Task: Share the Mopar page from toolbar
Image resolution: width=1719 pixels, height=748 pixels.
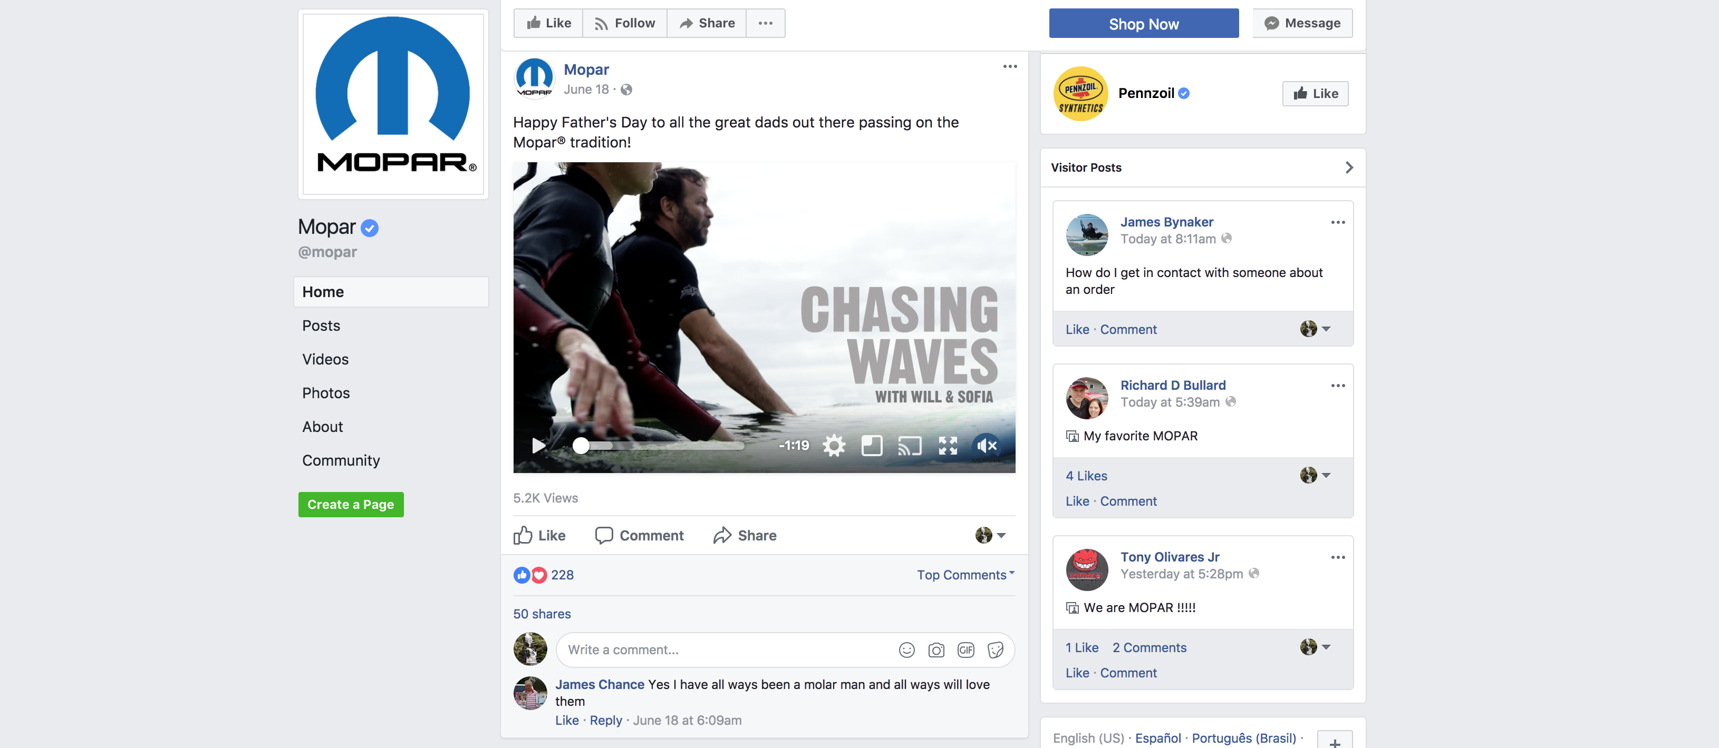Action: coord(707,23)
